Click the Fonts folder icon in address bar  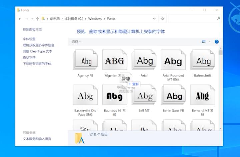click(x=43, y=19)
